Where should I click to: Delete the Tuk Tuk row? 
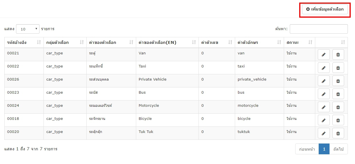338,133
